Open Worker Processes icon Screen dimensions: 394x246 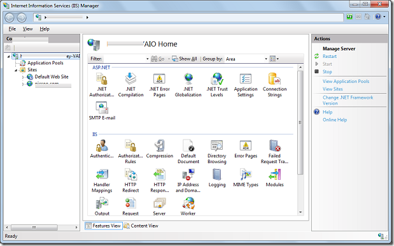188,206
